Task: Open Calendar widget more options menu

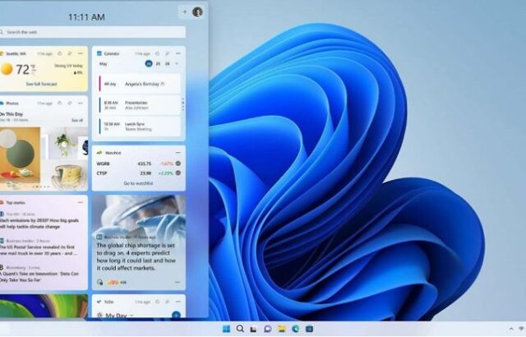Action: click(x=178, y=53)
